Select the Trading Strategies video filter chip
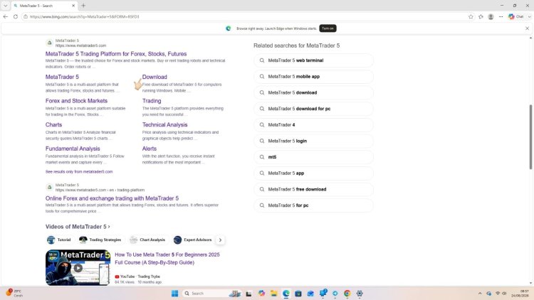 tap(100, 240)
